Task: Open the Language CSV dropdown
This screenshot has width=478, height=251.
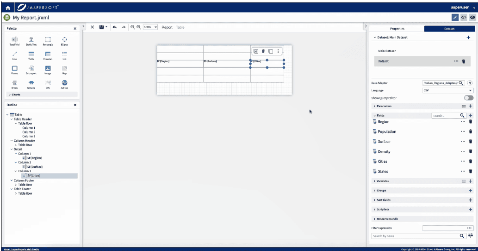Action: (448, 90)
